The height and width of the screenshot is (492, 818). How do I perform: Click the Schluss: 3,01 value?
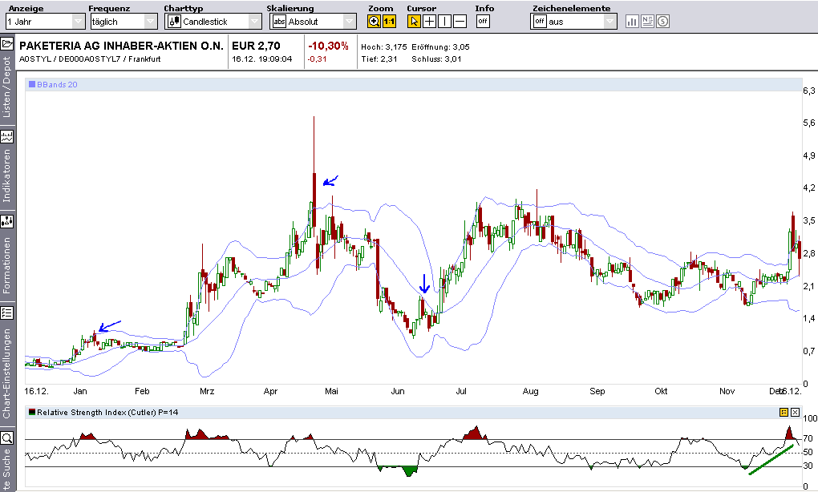pos(436,58)
